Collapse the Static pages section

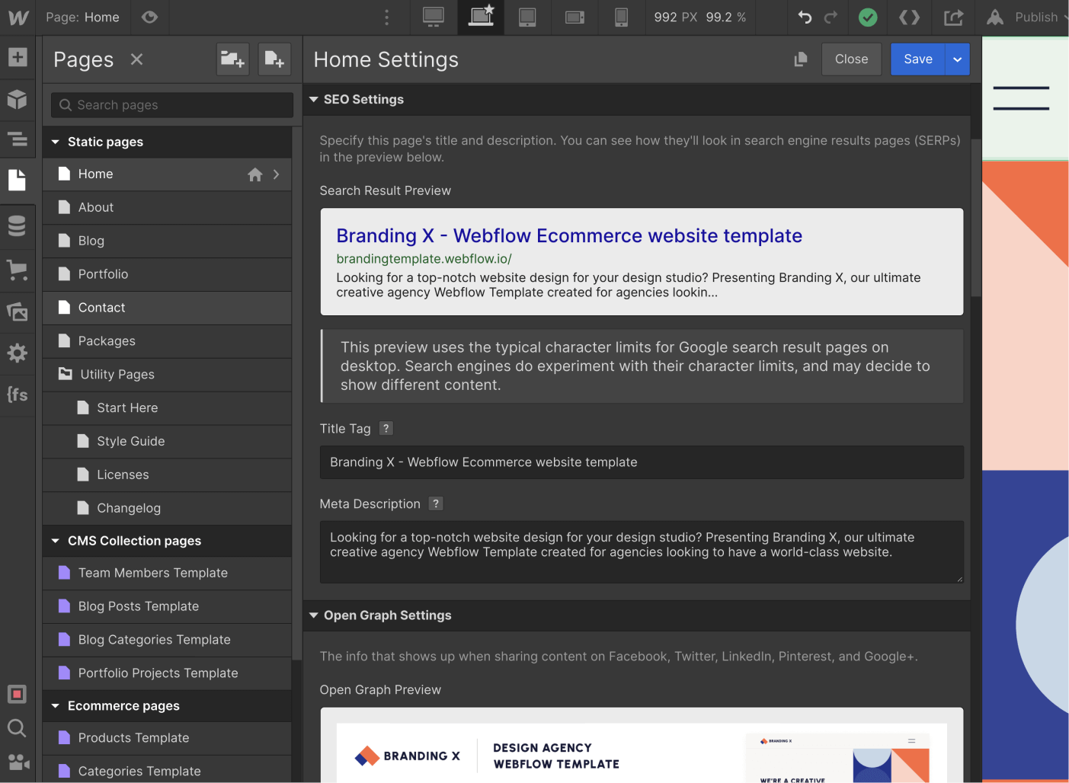pos(55,142)
